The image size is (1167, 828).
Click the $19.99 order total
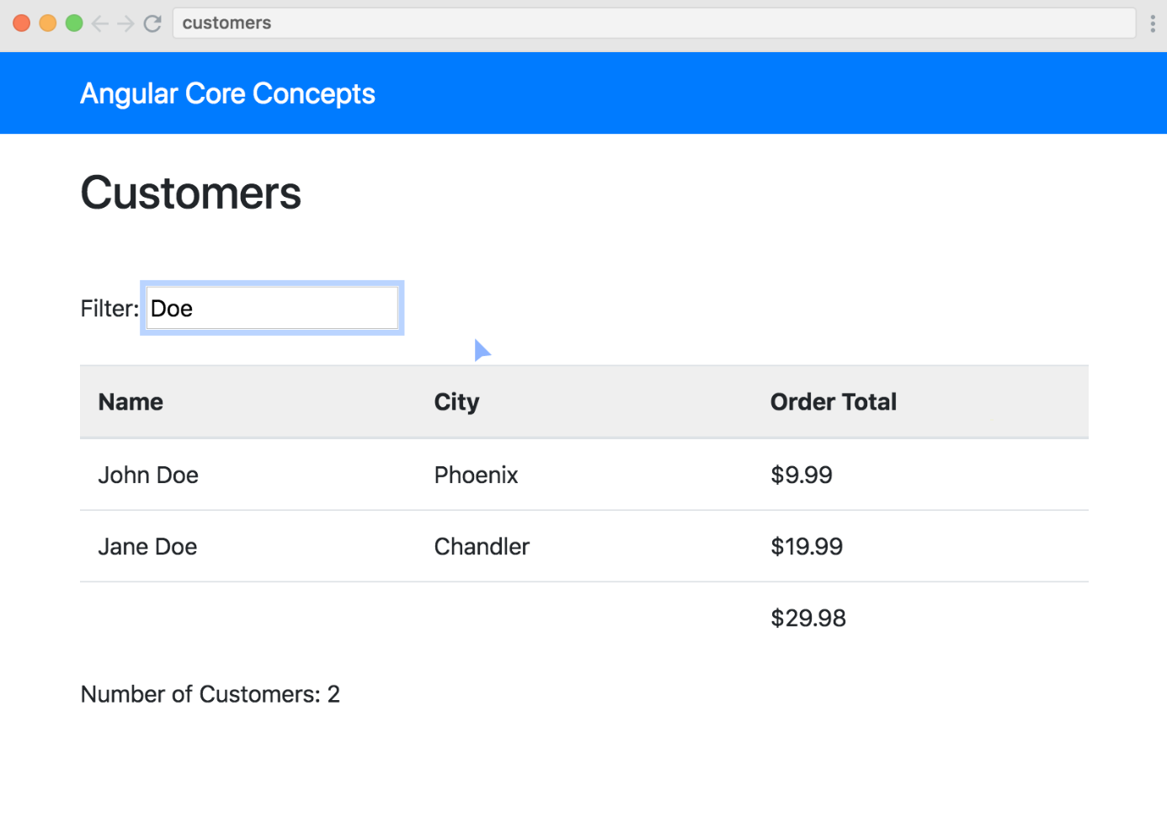[806, 547]
